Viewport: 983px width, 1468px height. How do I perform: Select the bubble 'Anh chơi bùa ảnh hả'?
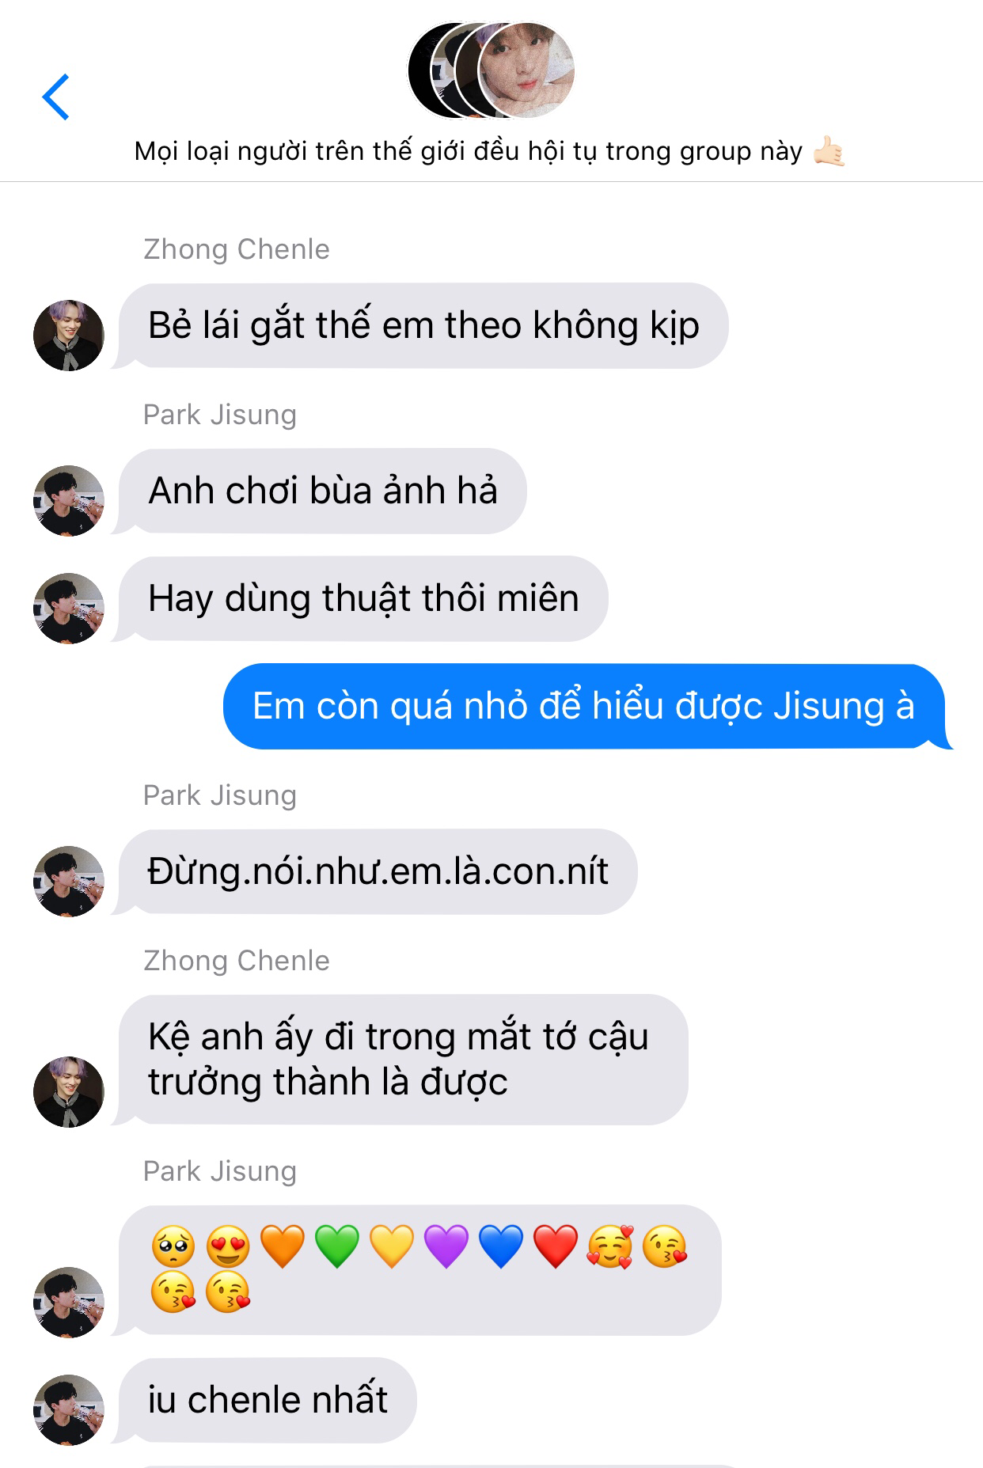point(323,491)
